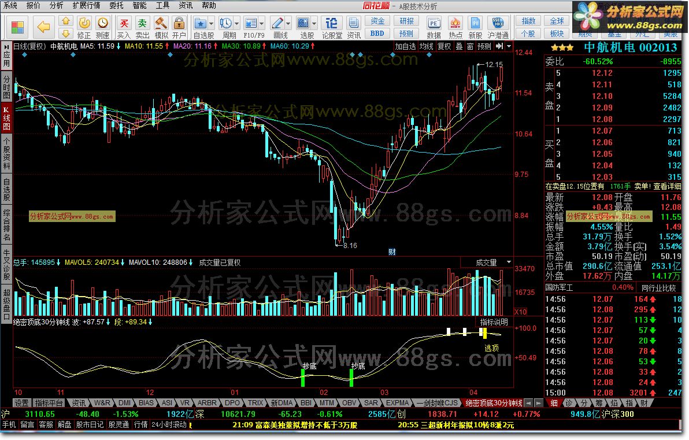This screenshot has width=689, height=440.
Task: Open the 卖出 sell icon
Action: pos(142,28)
